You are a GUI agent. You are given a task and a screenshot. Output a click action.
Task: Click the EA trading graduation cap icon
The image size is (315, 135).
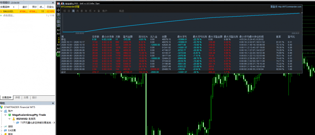tap(6, 130)
